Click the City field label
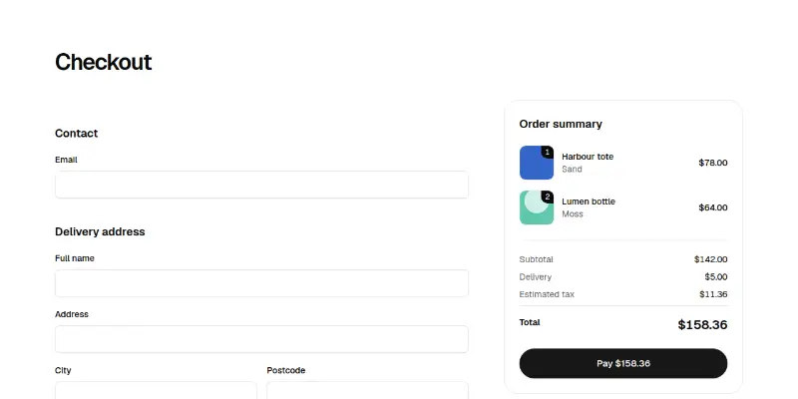The width and height of the screenshot is (798, 399). coord(63,370)
